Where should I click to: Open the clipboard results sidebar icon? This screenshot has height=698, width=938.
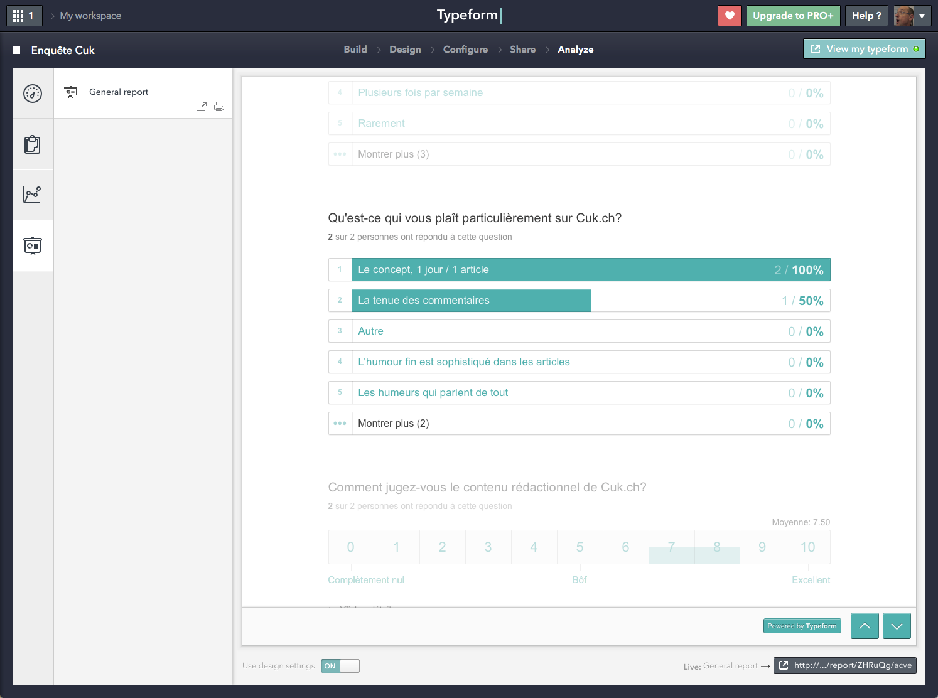coord(33,144)
